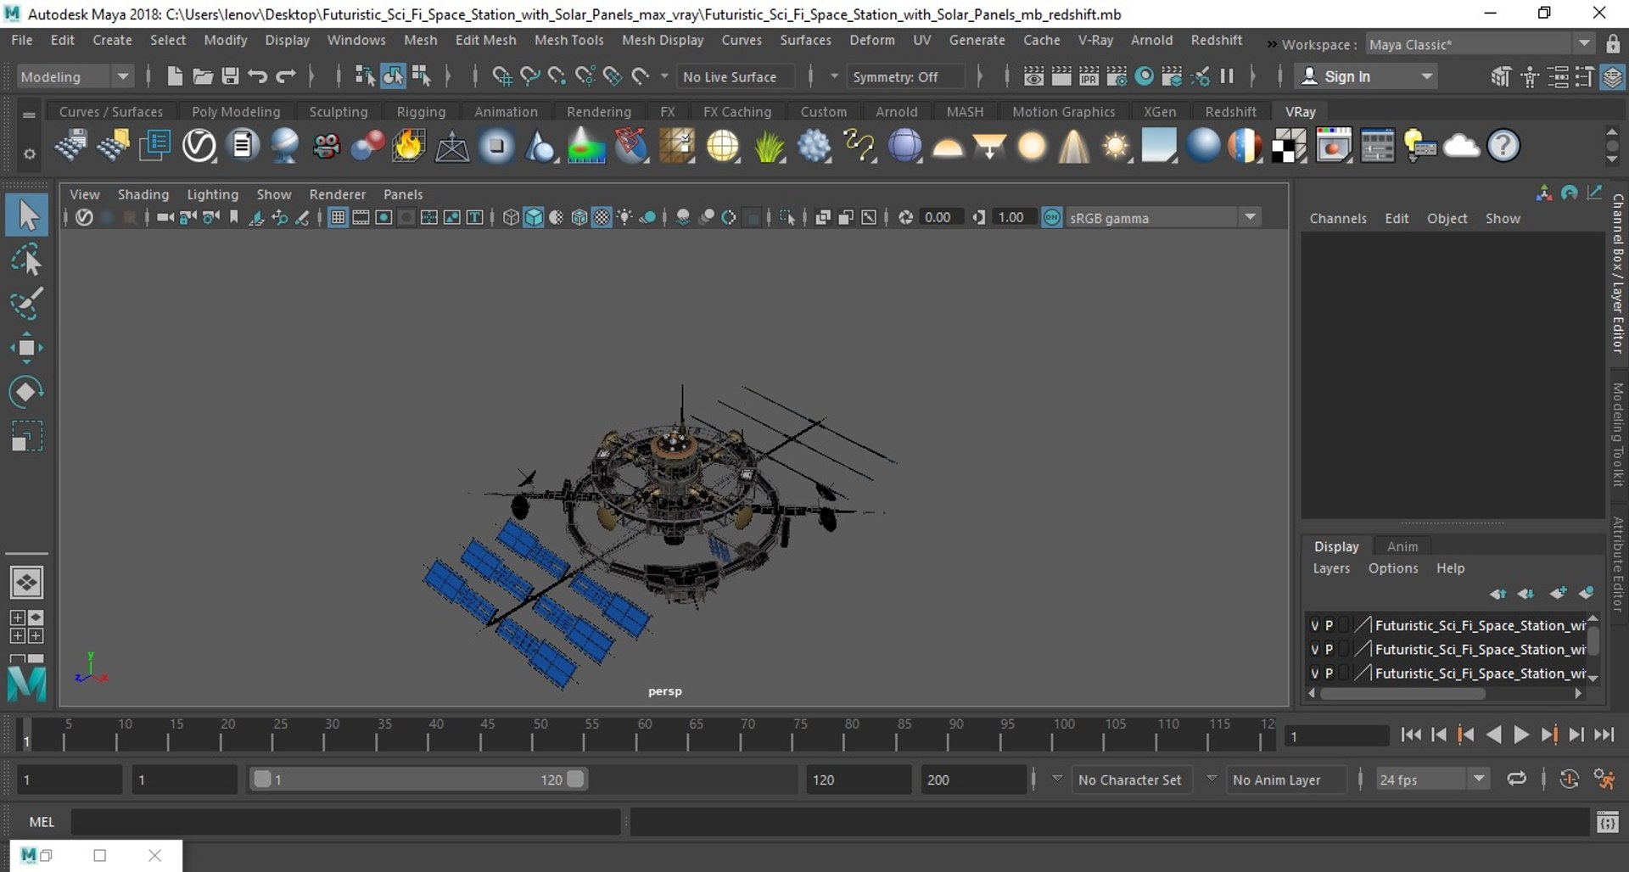
Task: Click the V-Ray grass fur shelf icon
Action: click(x=770, y=146)
